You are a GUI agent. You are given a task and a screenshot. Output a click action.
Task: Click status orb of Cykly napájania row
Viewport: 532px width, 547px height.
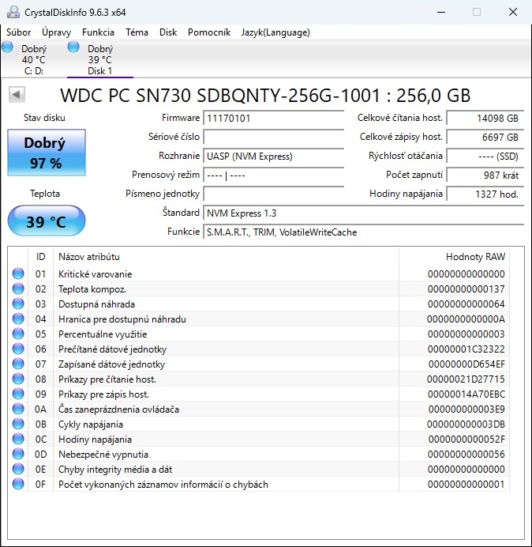(18, 424)
